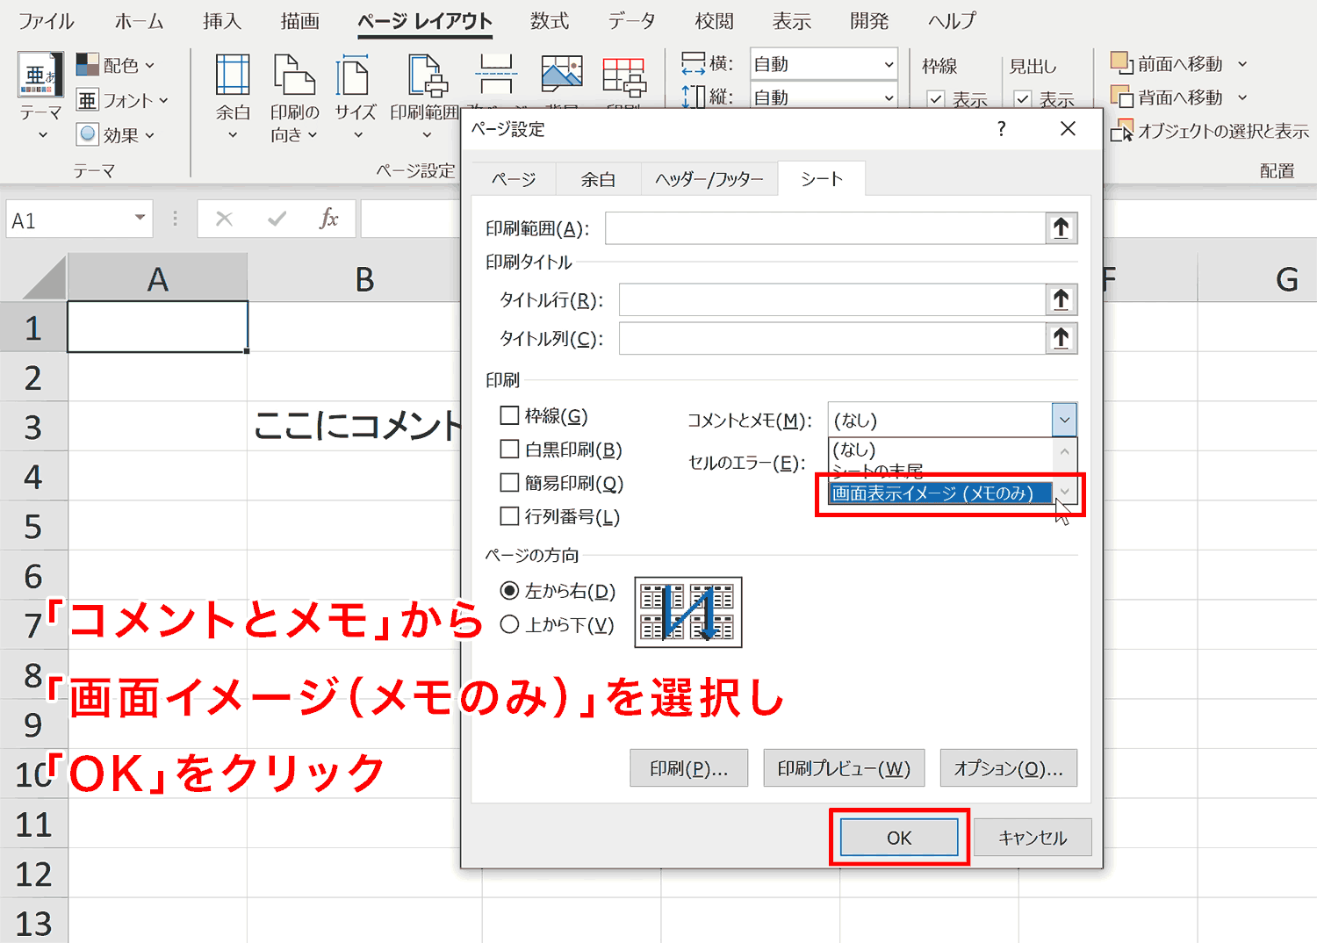Open オブジェクトの選択と表示 selection pane
The image size is (1317, 943).
(x=1210, y=132)
